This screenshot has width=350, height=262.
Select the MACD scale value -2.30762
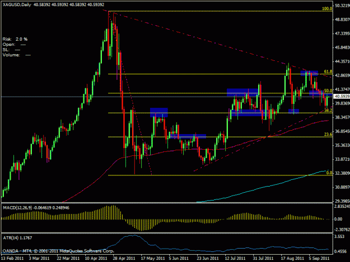(x=342, y=230)
